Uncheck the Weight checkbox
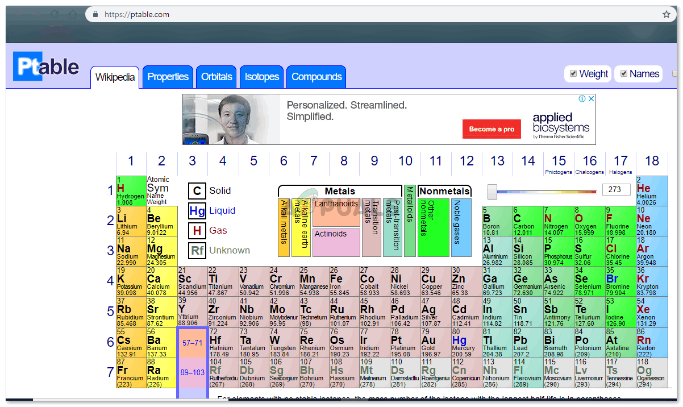This screenshot has height=407, width=683. pos(573,74)
